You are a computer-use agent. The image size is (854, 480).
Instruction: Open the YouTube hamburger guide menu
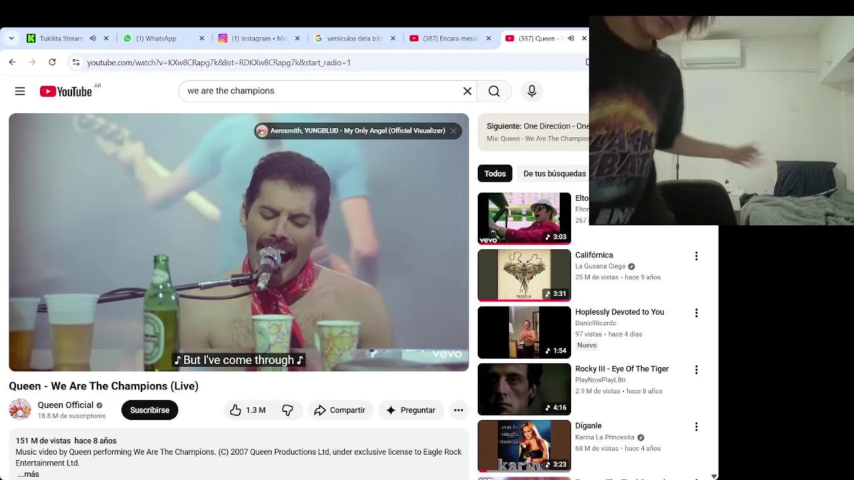20,91
